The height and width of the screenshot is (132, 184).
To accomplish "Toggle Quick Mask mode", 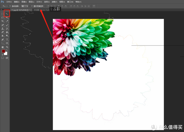I will pyautogui.click(x=2, y=58).
